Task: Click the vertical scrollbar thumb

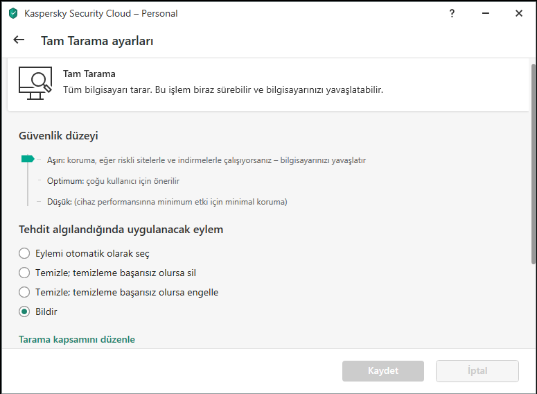Action: (534, 164)
